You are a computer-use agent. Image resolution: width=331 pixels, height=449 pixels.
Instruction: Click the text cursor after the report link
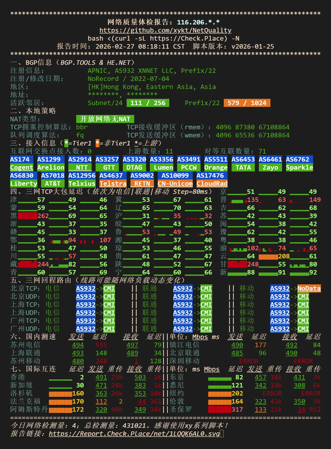222,434
